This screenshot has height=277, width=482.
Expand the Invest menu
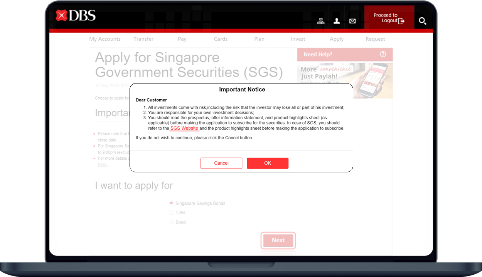(x=298, y=39)
